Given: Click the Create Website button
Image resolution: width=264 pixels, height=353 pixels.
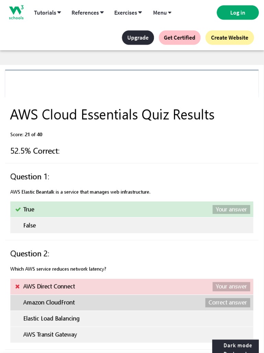Looking at the screenshot, I should (229, 38).
